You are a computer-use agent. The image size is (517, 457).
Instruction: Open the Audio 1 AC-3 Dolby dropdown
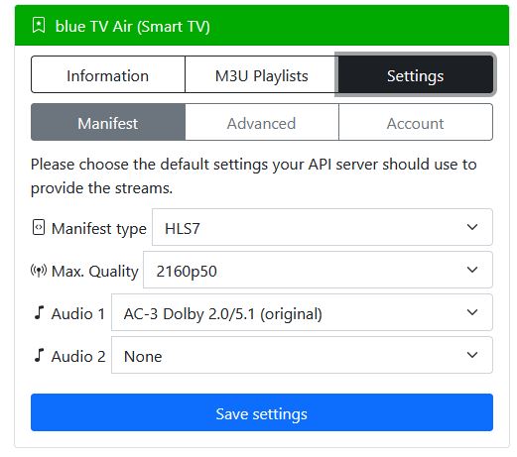(x=302, y=312)
